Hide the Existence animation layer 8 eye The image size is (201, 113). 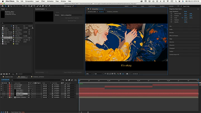[1, 97]
